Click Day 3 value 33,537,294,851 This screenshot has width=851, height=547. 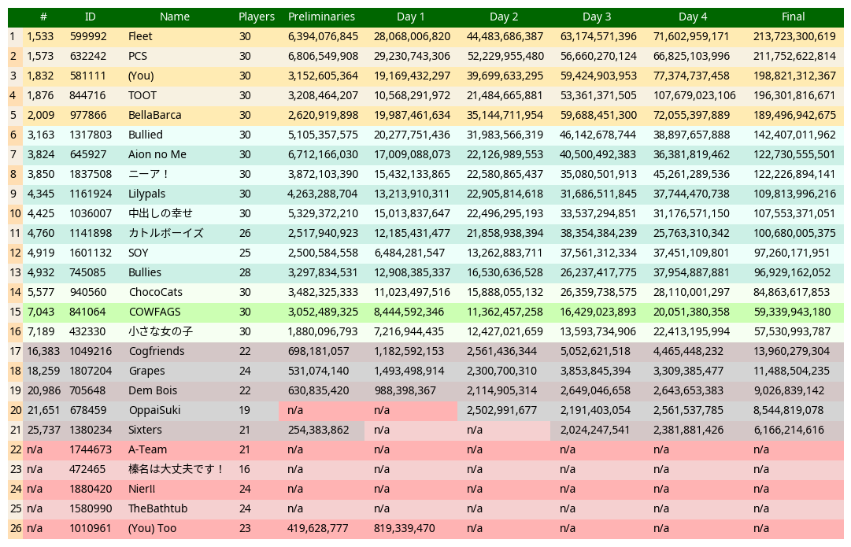(x=598, y=213)
